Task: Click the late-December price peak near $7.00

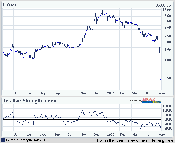Action: (x=102, y=11)
